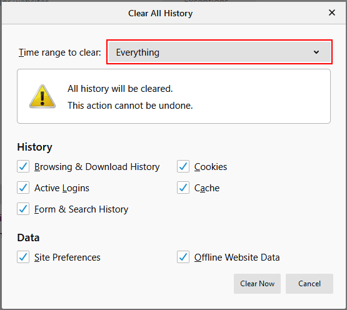Close the dialog with the X button

coord(332,12)
